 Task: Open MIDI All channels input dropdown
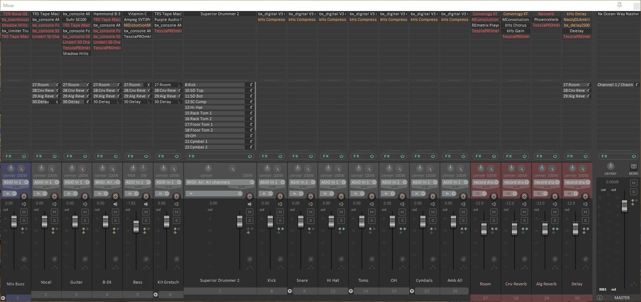(220, 182)
